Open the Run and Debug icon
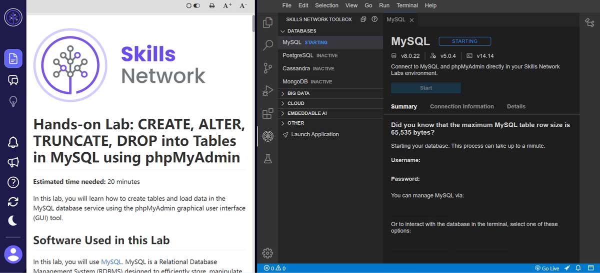The image size is (600, 273). pos(268,91)
